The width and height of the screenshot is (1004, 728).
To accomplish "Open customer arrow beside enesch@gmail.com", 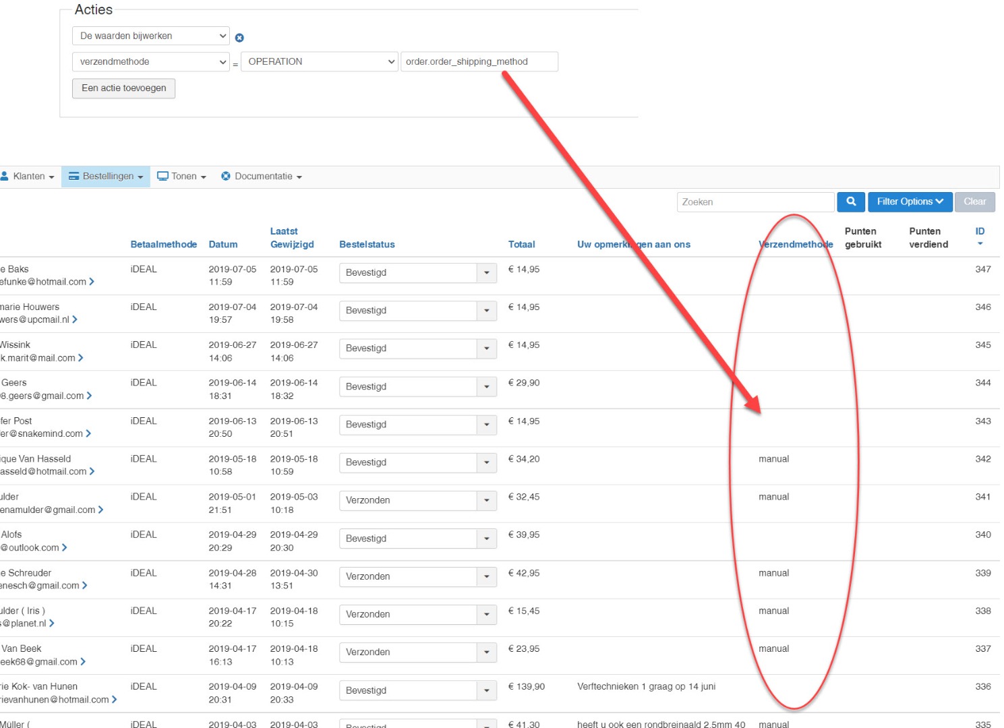I will point(84,585).
